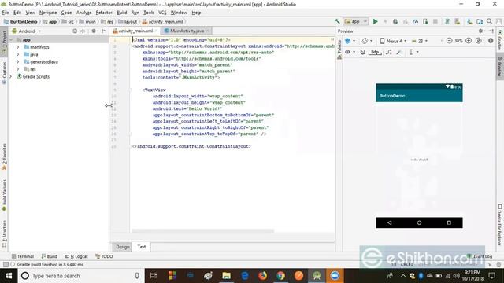Open the Terminal tool window
This screenshot has width=504, height=283.
[x=23, y=256]
